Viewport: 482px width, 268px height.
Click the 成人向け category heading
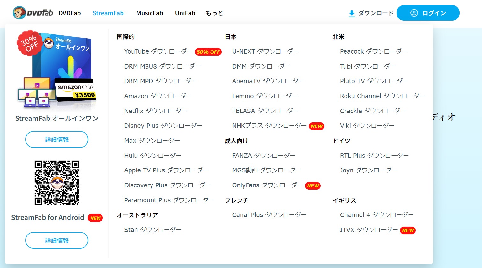(x=236, y=141)
